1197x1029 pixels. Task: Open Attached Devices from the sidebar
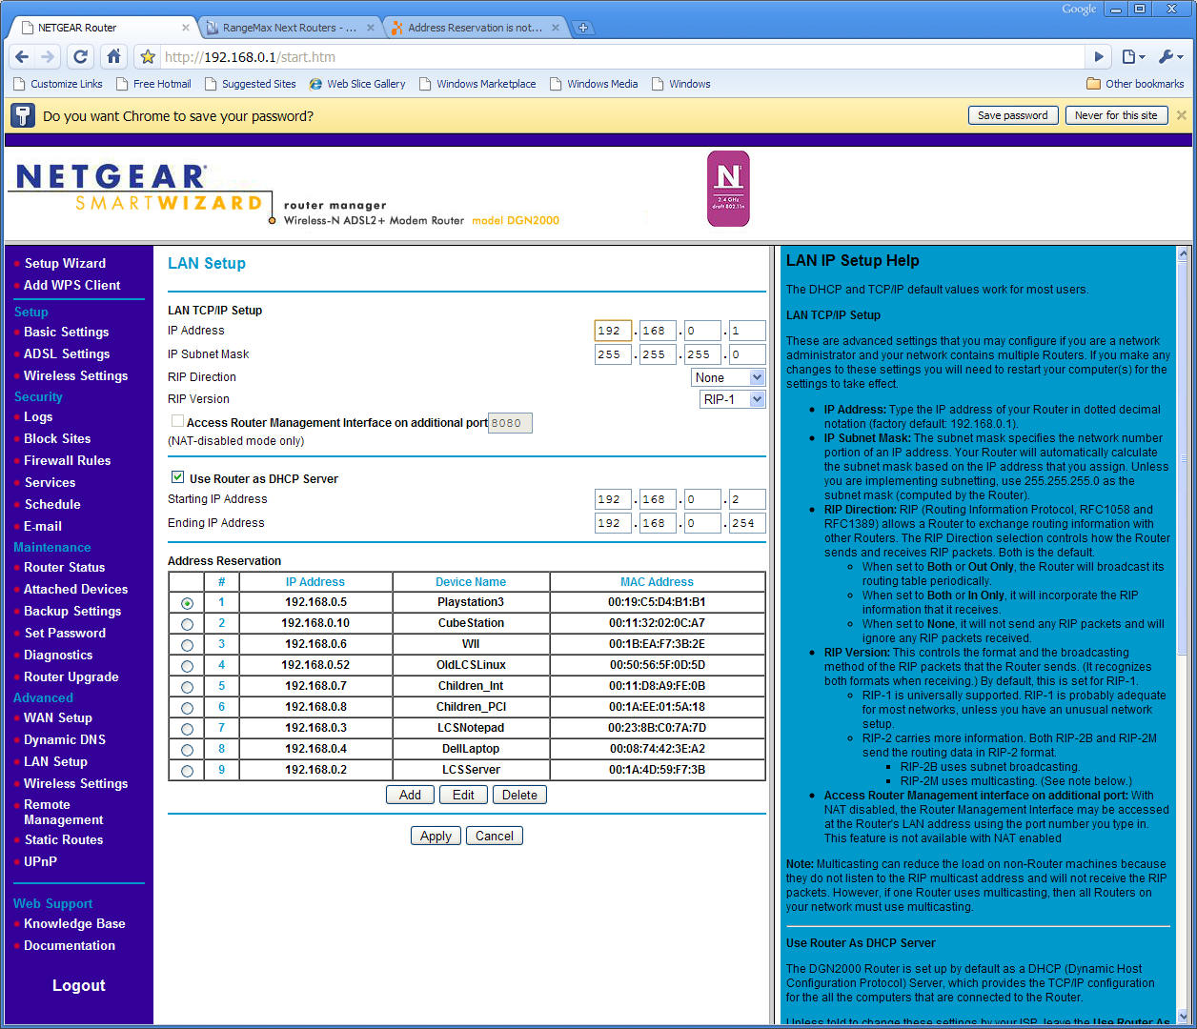(x=74, y=589)
